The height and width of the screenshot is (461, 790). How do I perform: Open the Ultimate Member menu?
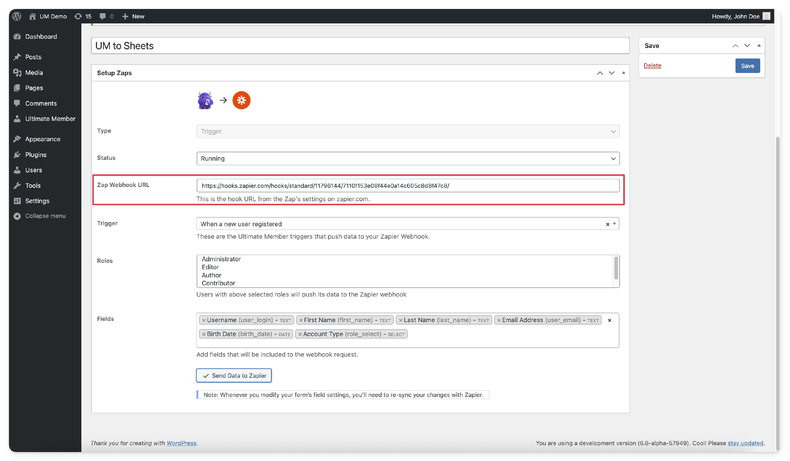coord(50,119)
